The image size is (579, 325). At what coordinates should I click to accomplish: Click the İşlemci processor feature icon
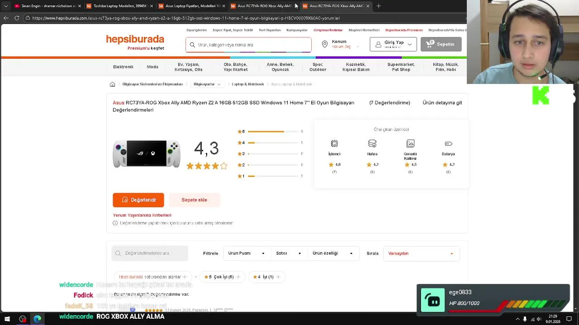tap(334, 144)
